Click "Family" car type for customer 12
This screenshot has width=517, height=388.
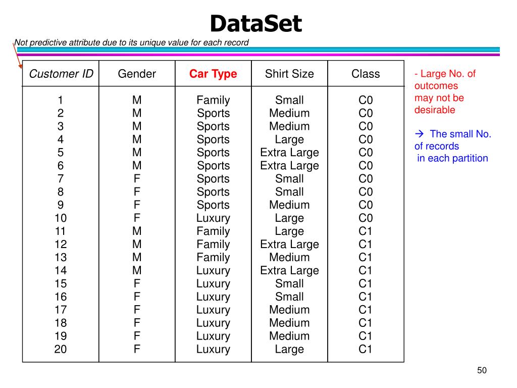click(x=214, y=245)
